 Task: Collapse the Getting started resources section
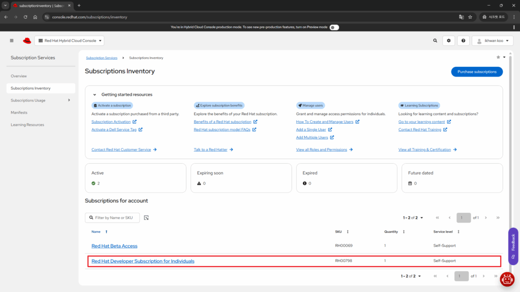tap(94, 94)
